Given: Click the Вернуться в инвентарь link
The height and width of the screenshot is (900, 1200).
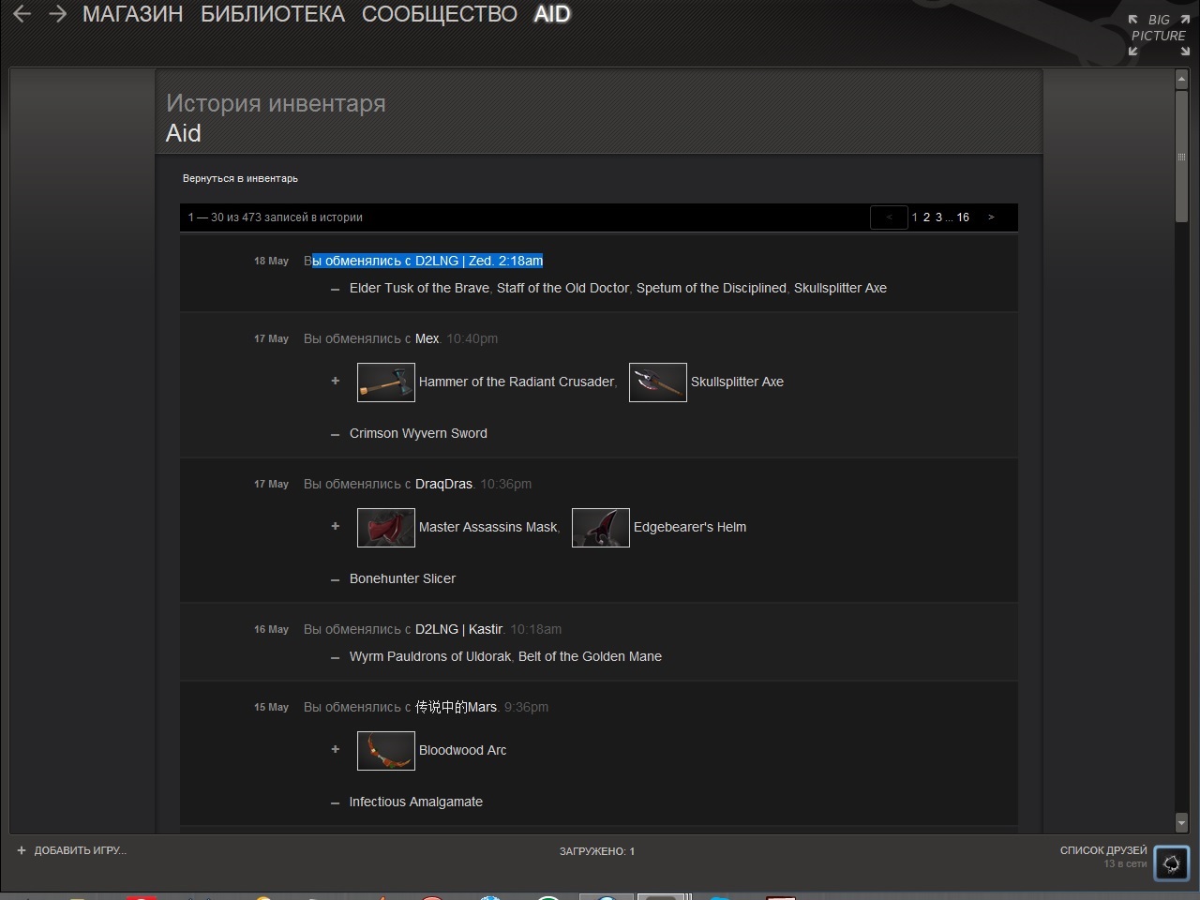Looking at the screenshot, I should (x=240, y=178).
